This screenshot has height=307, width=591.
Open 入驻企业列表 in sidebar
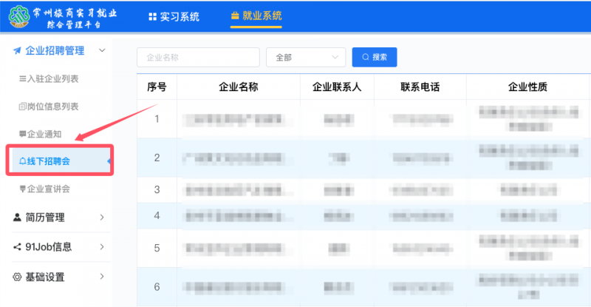(x=49, y=78)
